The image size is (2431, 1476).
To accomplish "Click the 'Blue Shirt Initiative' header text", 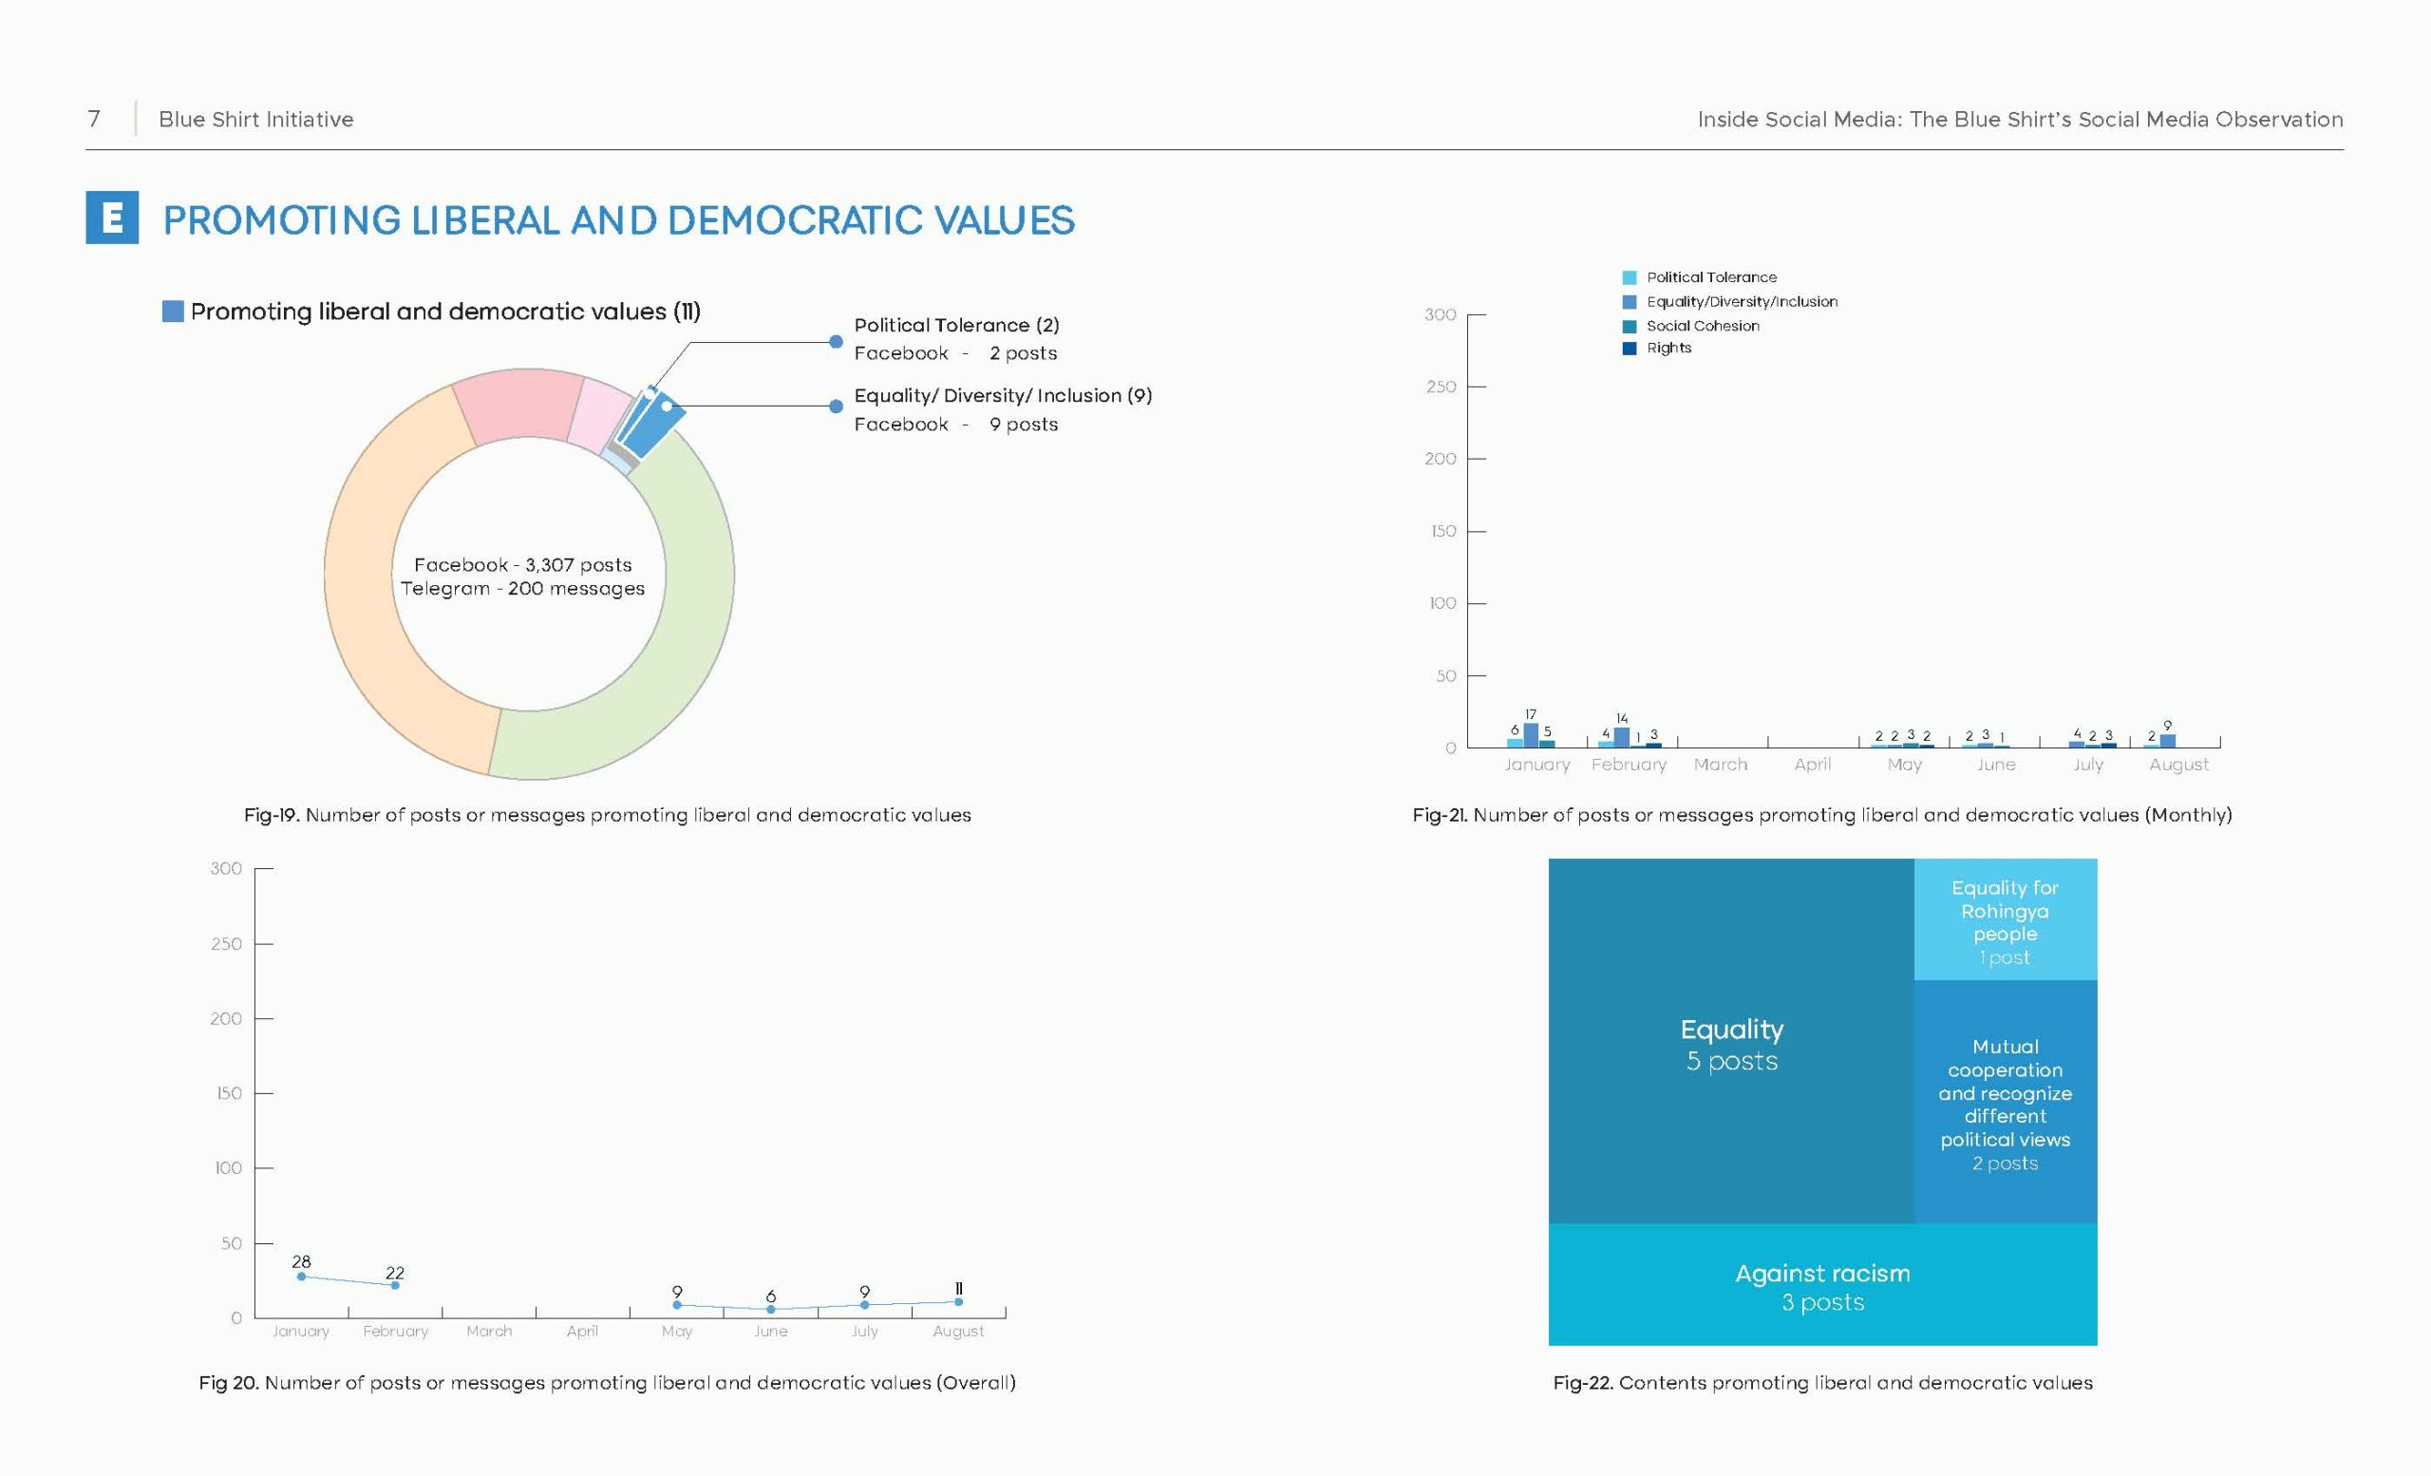I will [255, 120].
